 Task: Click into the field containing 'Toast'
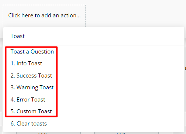click(94, 36)
